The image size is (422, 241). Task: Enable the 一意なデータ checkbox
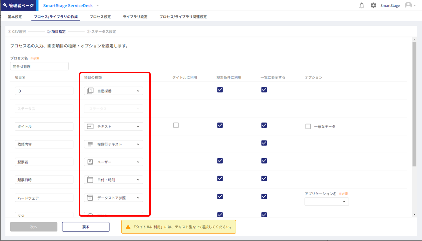click(308, 127)
